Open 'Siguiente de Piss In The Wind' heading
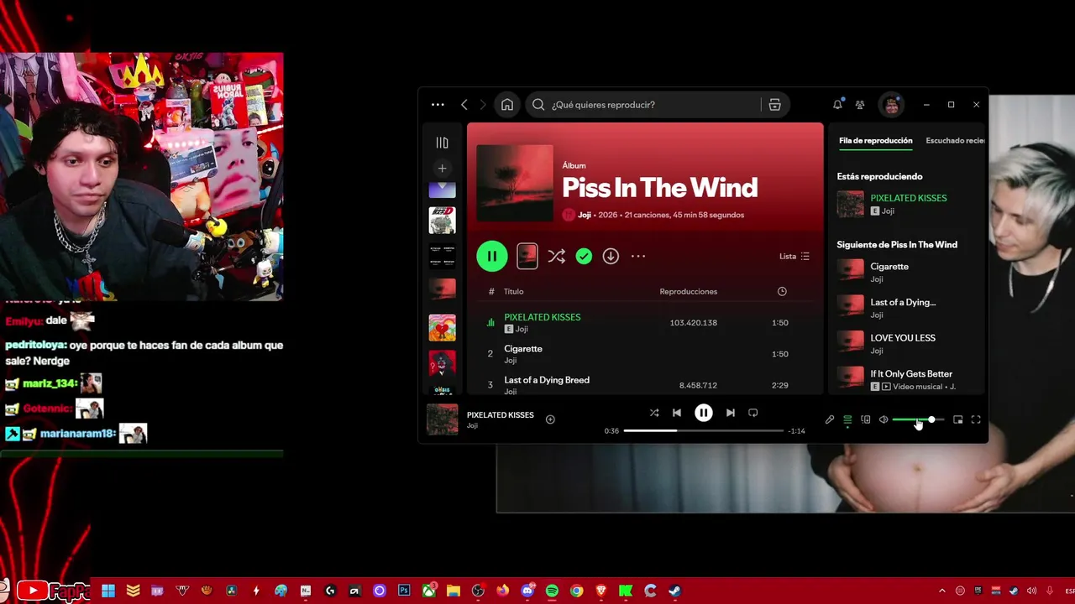Image resolution: width=1075 pixels, height=604 pixels. coord(897,245)
